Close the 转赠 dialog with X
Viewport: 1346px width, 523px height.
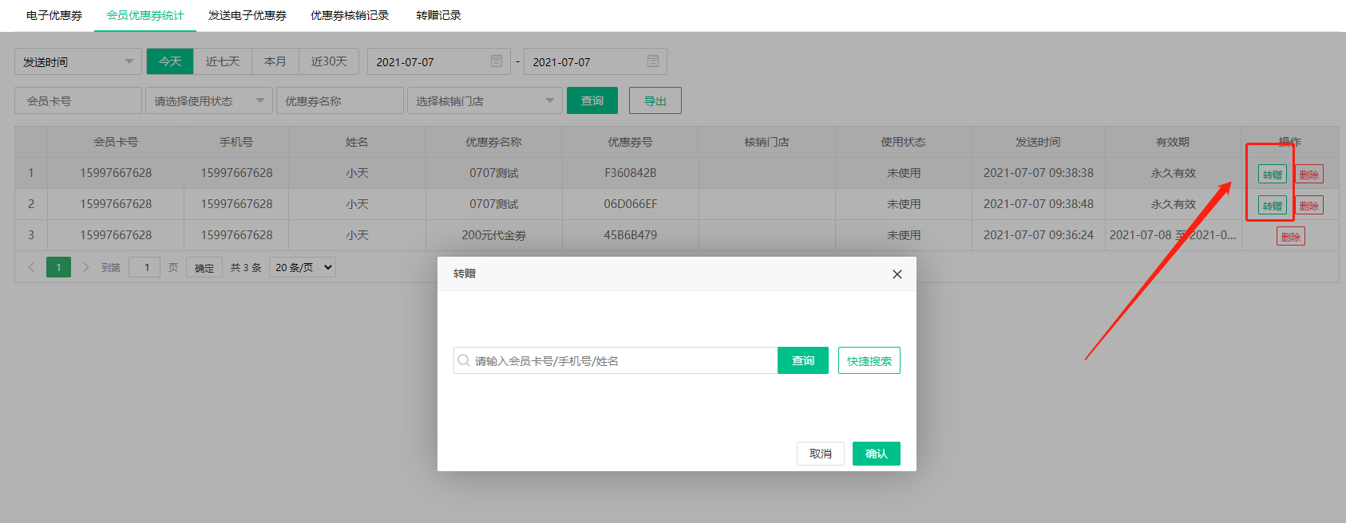(897, 274)
